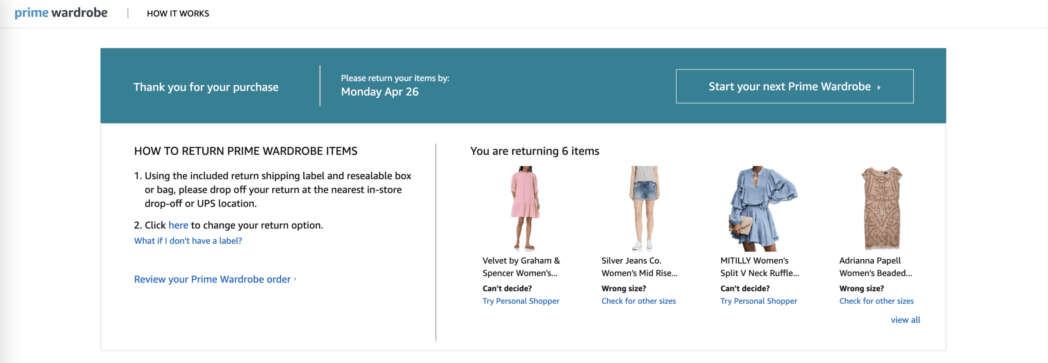Try Personal Shopper under Velvet dress
The image size is (1048, 363).
click(x=520, y=301)
